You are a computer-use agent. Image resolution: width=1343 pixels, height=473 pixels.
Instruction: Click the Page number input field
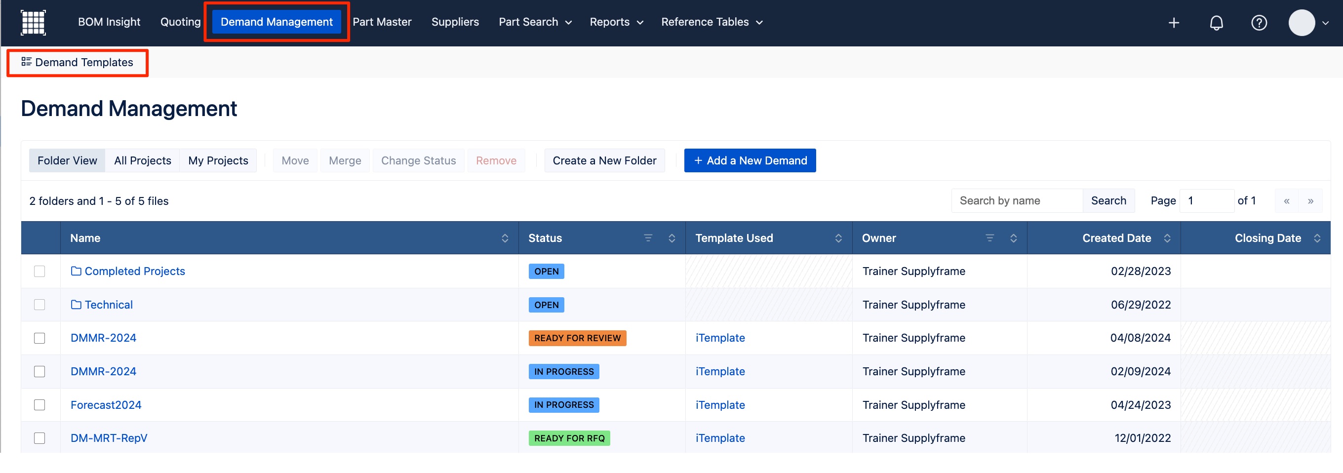pos(1206,201)
